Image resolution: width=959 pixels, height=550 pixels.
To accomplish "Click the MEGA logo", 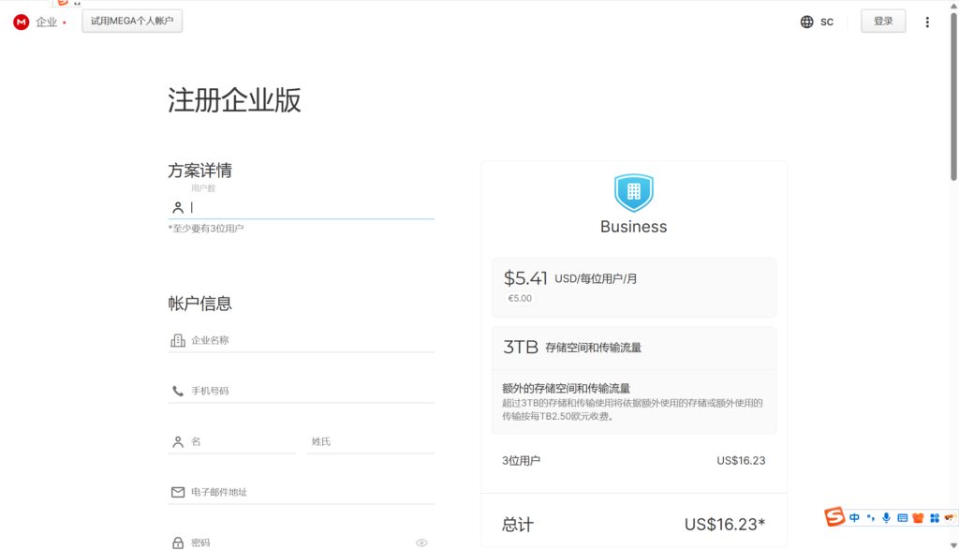I will click(x=21, y=21).
